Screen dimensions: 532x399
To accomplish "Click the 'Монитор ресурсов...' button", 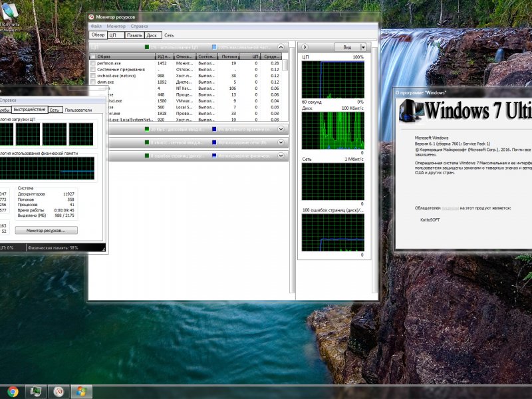I will (x=46, y=230).
